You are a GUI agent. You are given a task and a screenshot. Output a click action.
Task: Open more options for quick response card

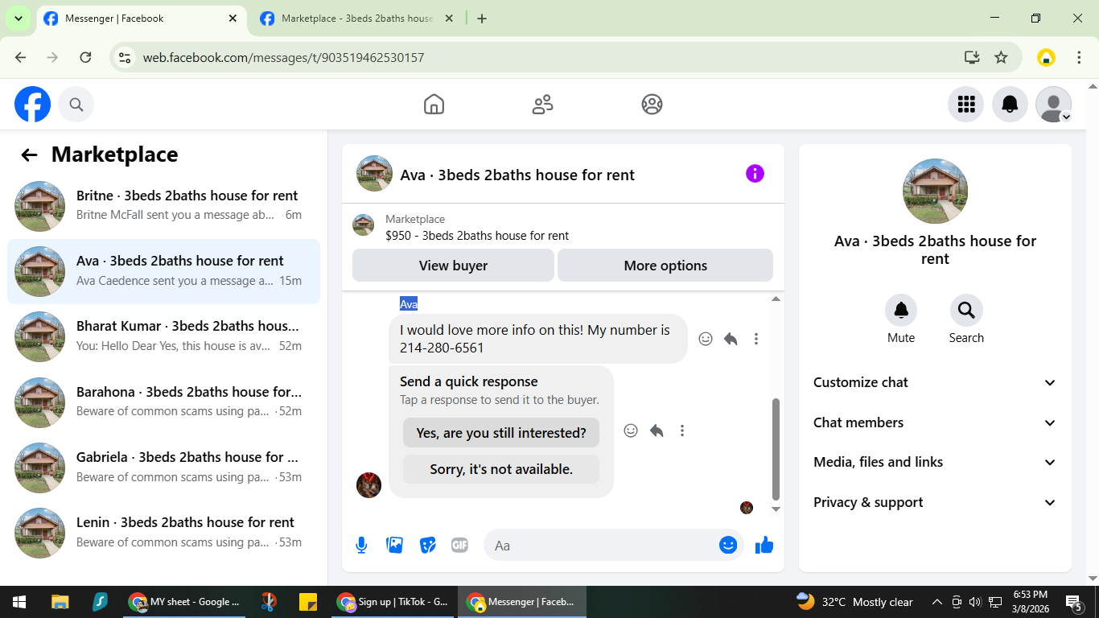(682, 431)
